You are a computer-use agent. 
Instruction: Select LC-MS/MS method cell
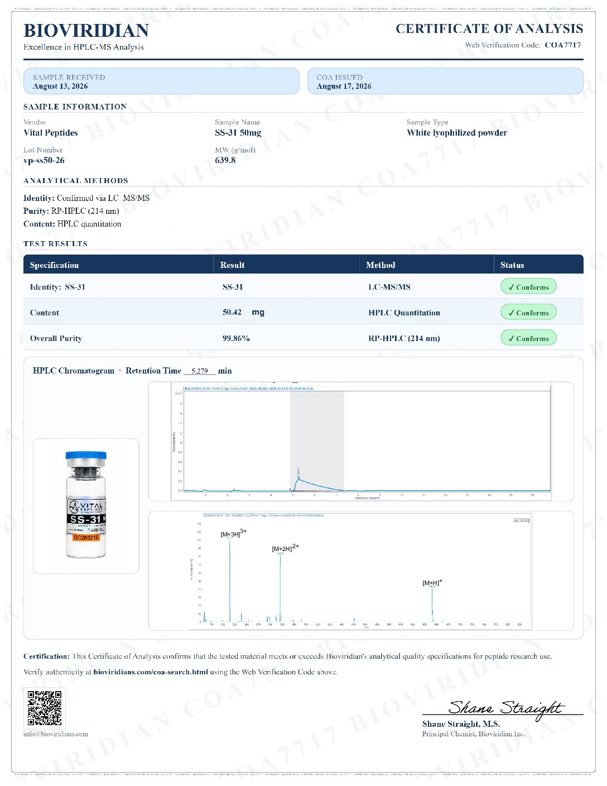389,287
